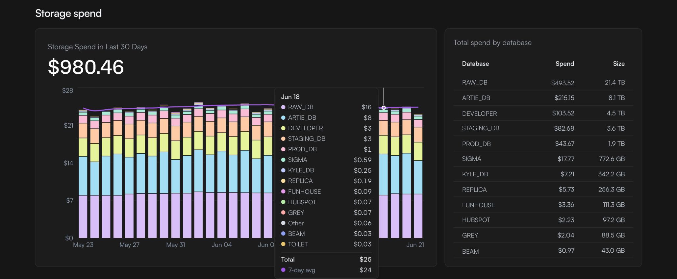Click HUBSPOT entry in the tooltip
The image size is (677, 279).
coord(326,202)
